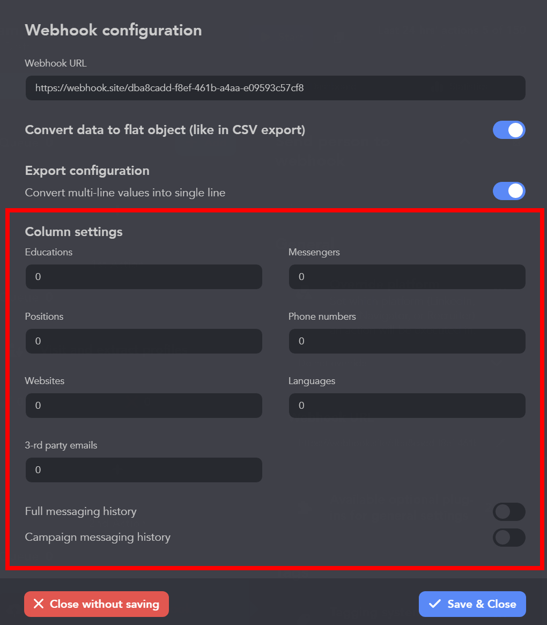This screenshot has height=625, width=547.
Task: Click the checkmark icon on Save & Close
Action: click(x=435, y=604)
